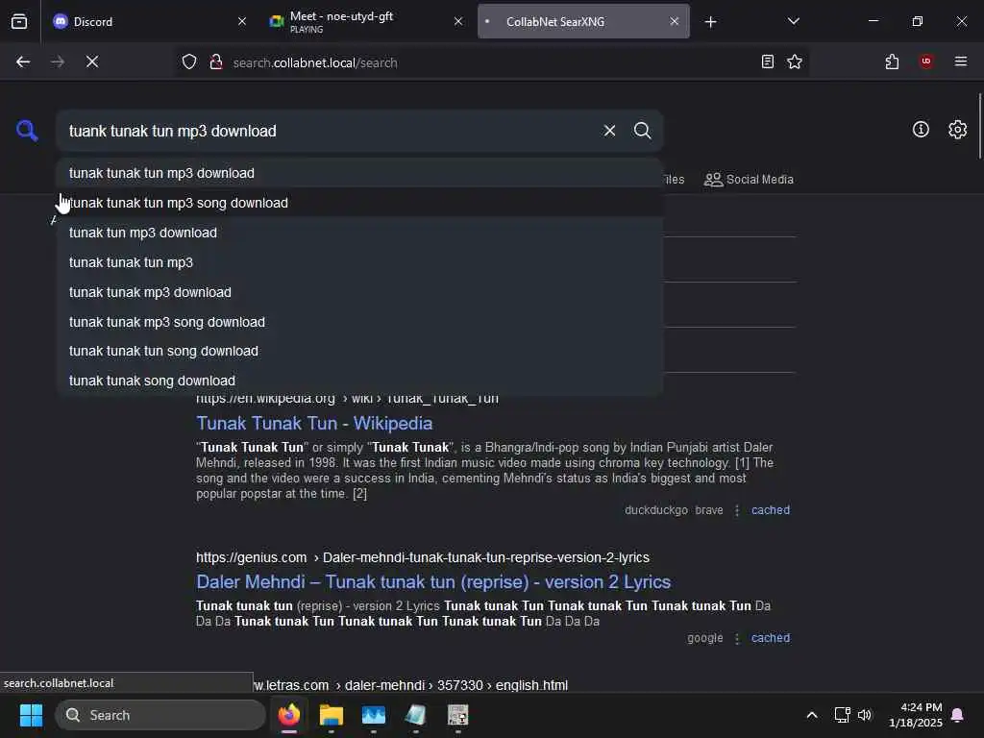Open the notebook-shaped taskbar app
Screen dimensions: 984x738
click(x=415, y=715)
